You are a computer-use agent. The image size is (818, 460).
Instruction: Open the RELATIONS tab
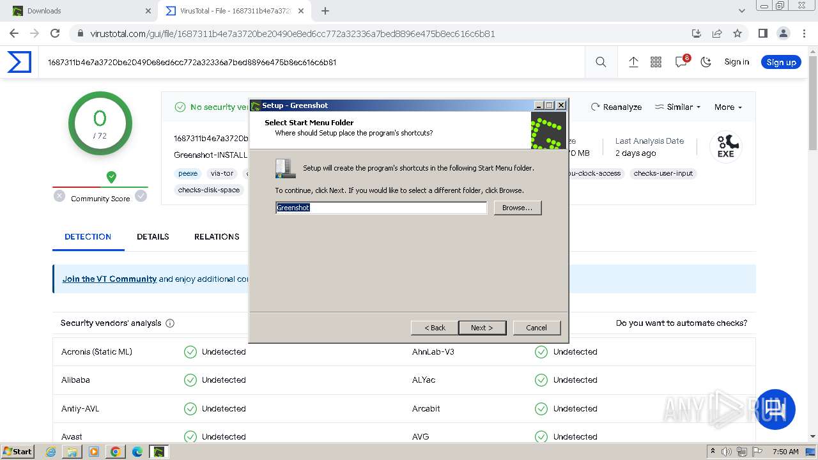point(217,236)
